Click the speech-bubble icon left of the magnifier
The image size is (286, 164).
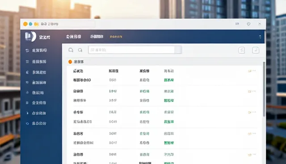(x=71, y=50)
